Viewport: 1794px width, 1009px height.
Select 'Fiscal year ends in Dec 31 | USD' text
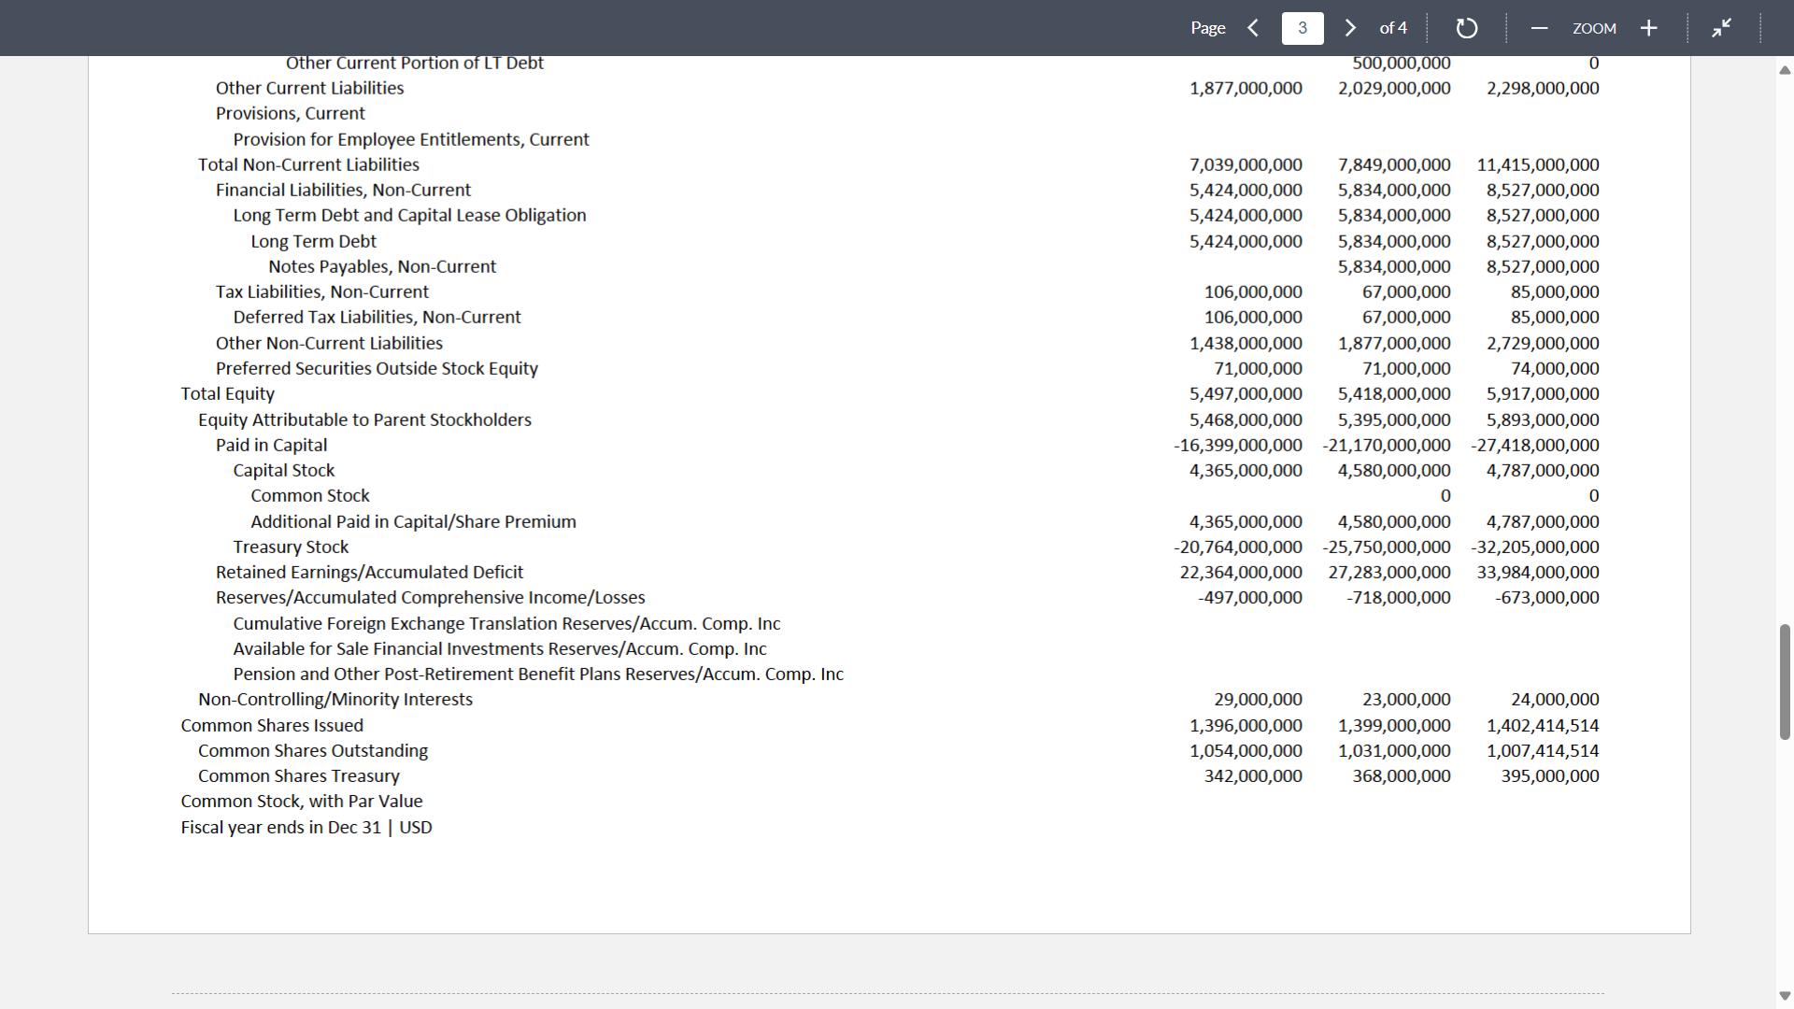[x=306, y=827]
